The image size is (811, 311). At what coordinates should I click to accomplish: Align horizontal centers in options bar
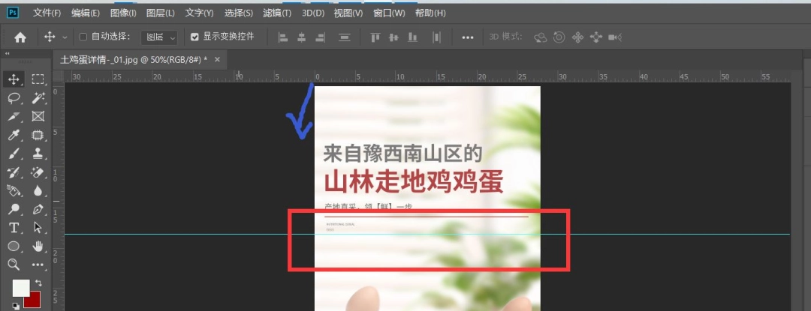(302, 37)
